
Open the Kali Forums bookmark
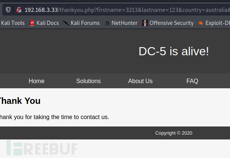81,23
